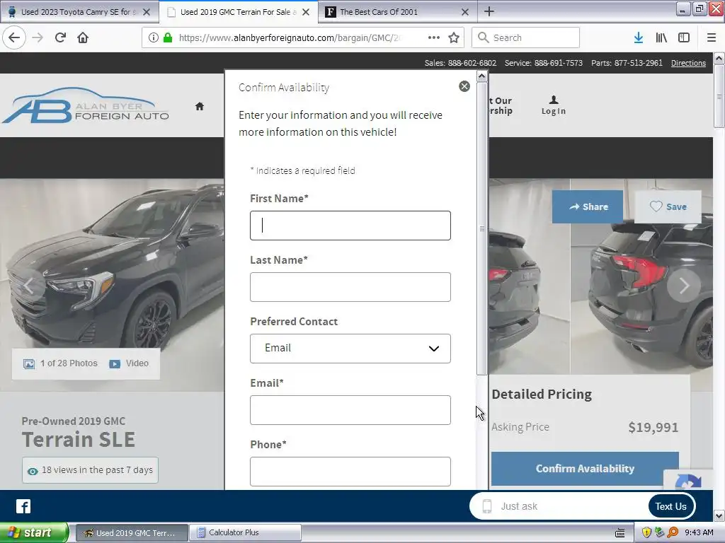Click the dialog vertical scrollbar thumb

(481, 228)
